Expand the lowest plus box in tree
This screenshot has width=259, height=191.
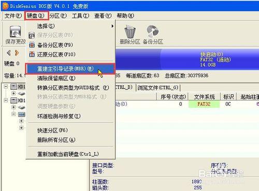pos(21,128)
